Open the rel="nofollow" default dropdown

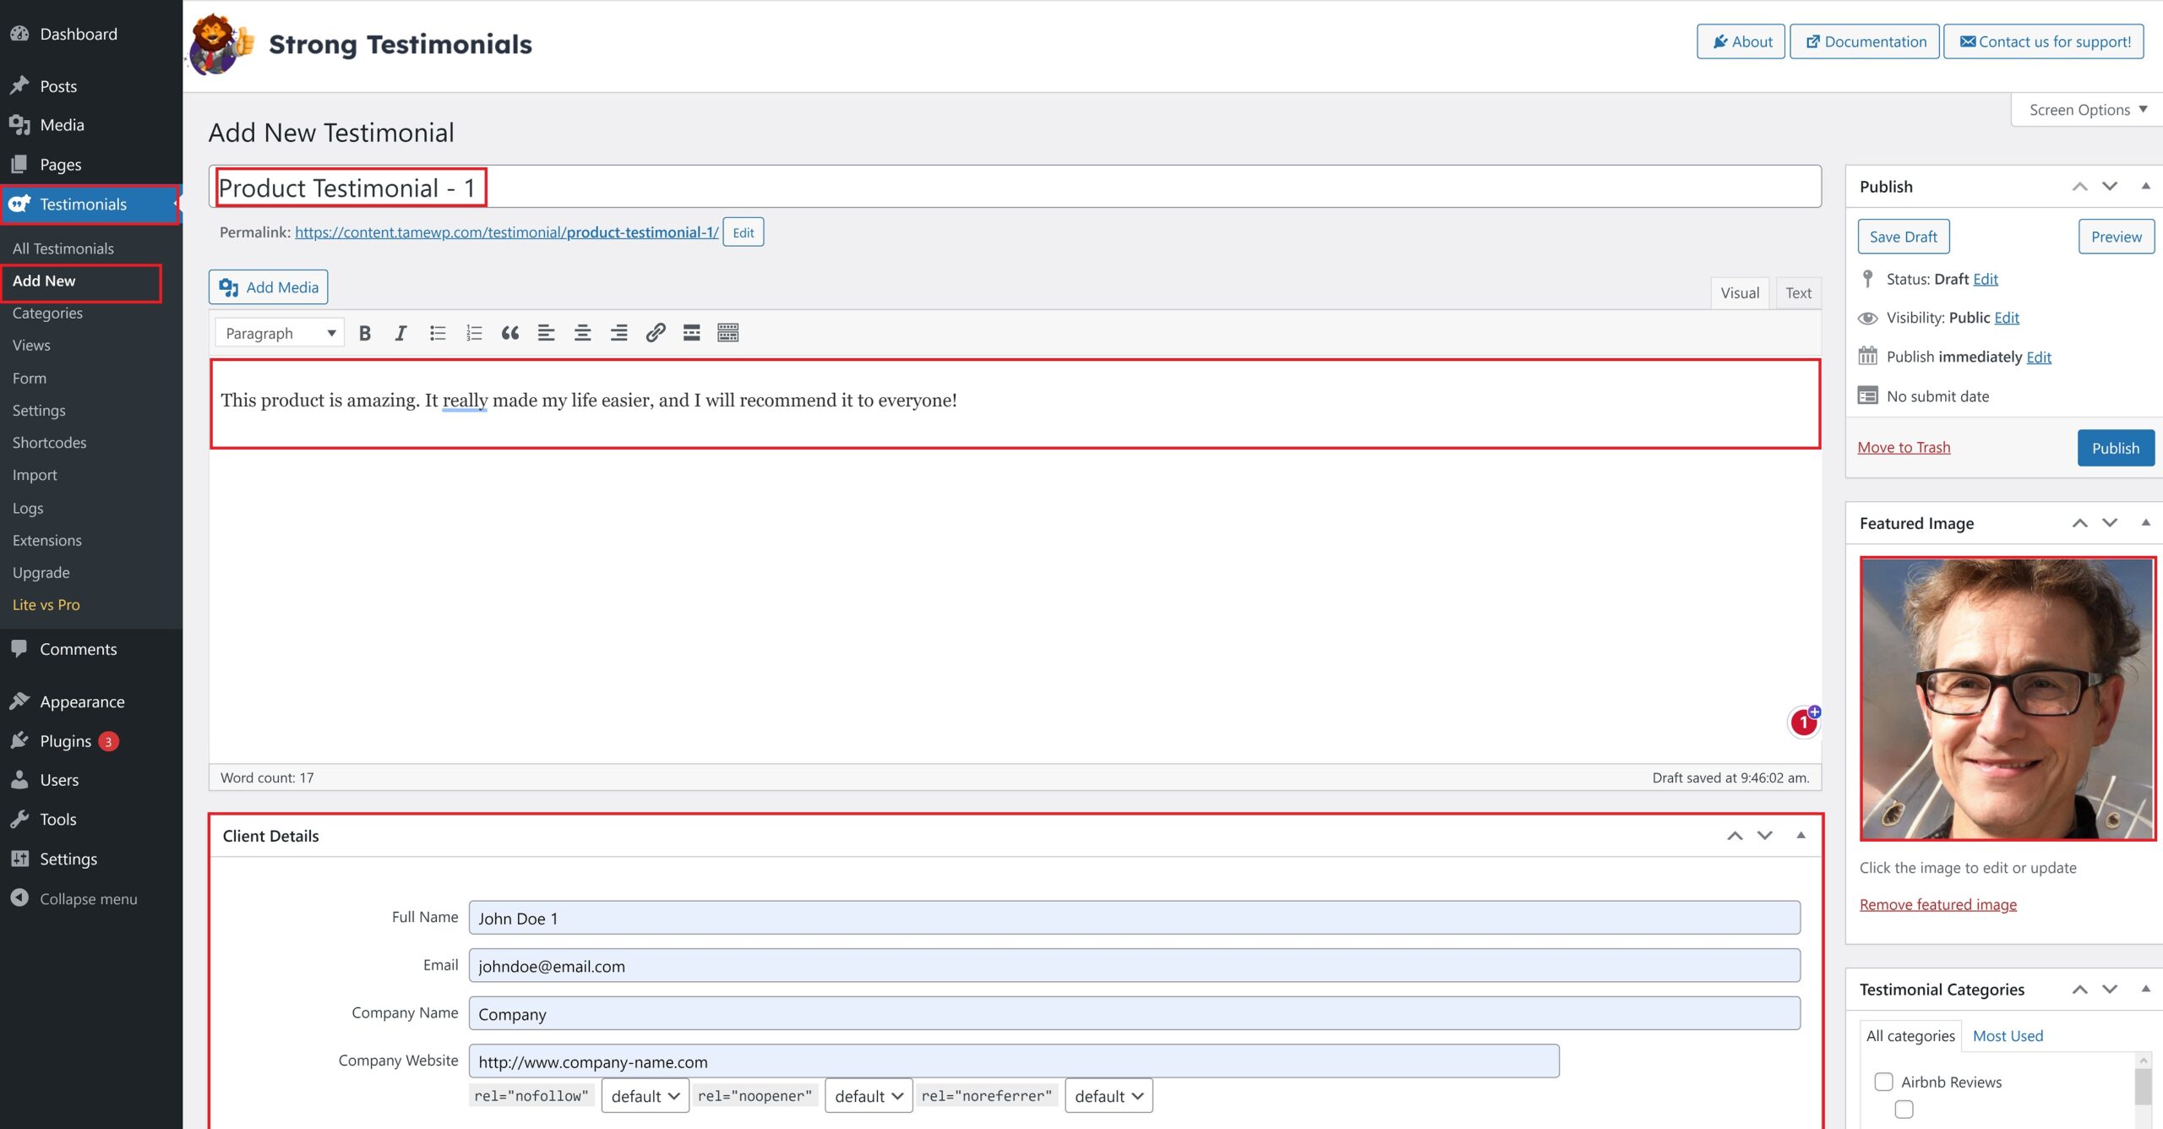[645, 1096]
